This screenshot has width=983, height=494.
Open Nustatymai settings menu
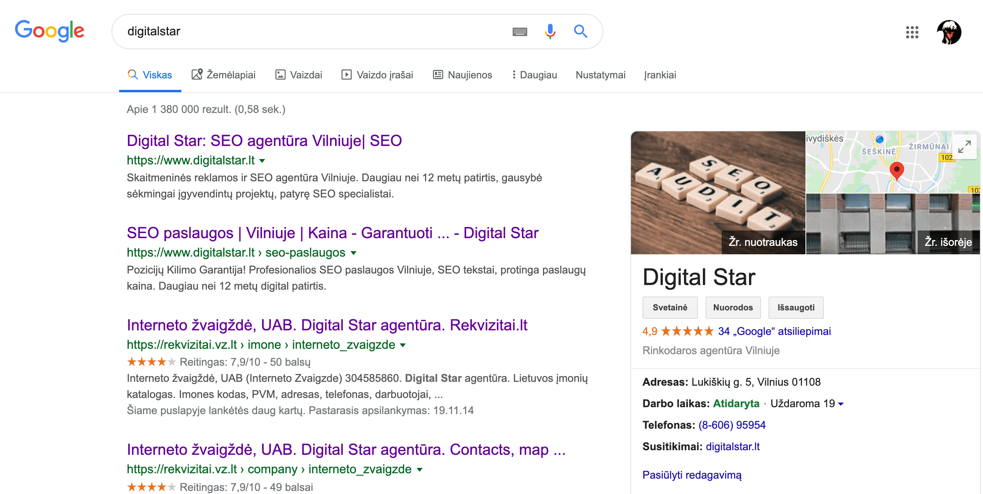point(600,75)
